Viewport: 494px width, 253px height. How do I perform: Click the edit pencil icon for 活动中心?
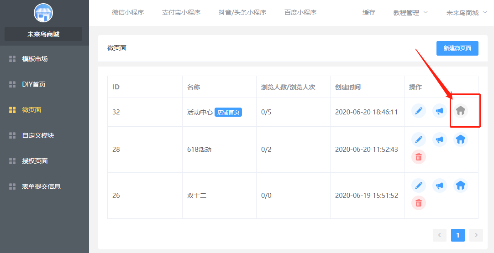click(x=419, y=111)
